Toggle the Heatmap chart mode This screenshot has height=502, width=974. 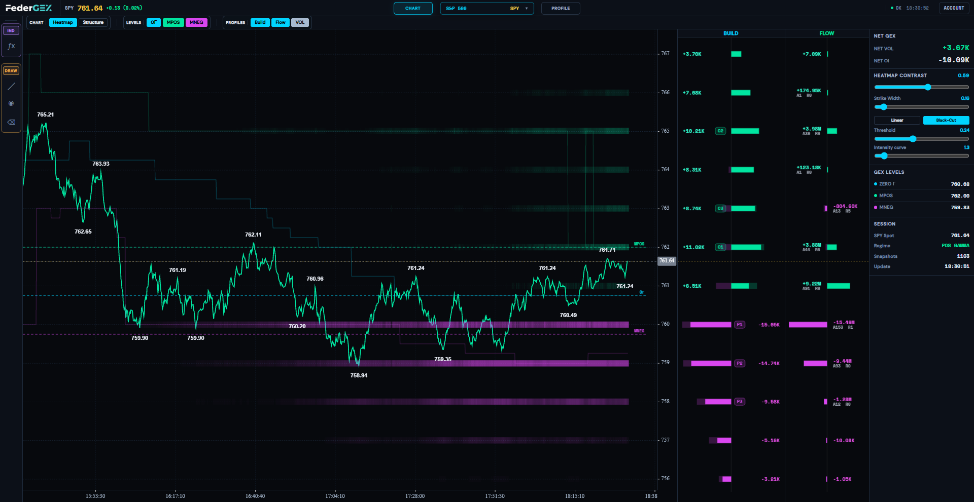(63, 22)
